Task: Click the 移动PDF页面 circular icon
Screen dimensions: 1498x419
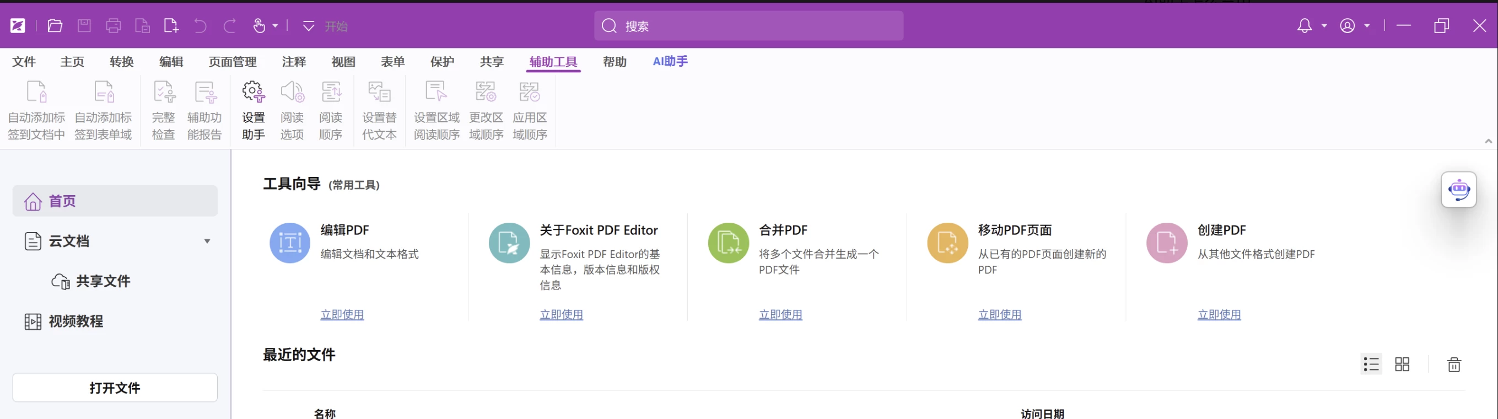Action: pyautogui.click(x=947, y=243)
